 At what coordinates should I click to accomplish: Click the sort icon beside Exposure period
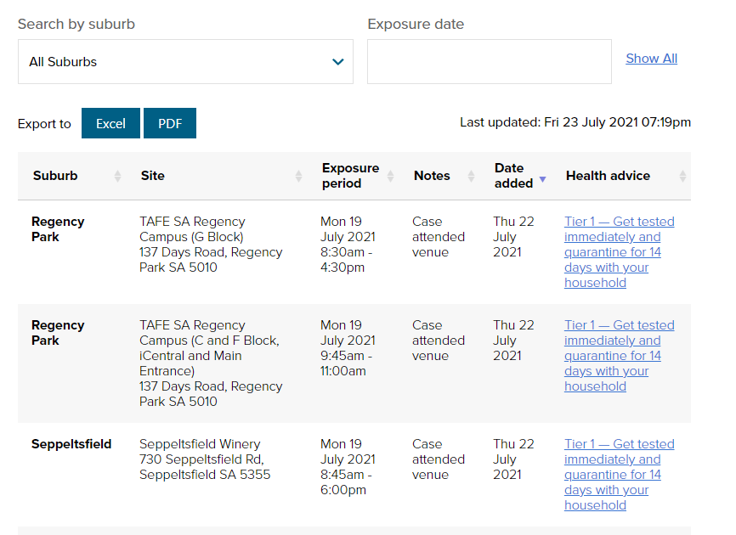391,176
